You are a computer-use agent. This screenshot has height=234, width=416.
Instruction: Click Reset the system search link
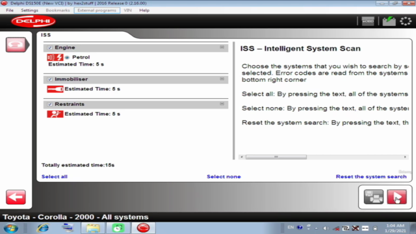[x=371, y=177]
